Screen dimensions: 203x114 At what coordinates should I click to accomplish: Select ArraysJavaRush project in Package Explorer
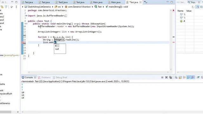(x=6, y=94)
